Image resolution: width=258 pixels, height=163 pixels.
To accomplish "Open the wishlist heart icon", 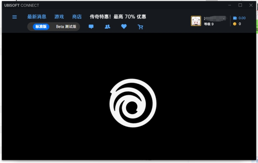I will (124, 26).
